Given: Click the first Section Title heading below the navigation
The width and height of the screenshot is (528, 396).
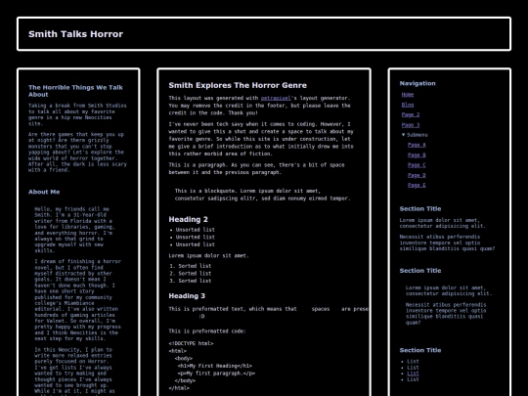Looking at the screenshot, I should click(420, 209).
